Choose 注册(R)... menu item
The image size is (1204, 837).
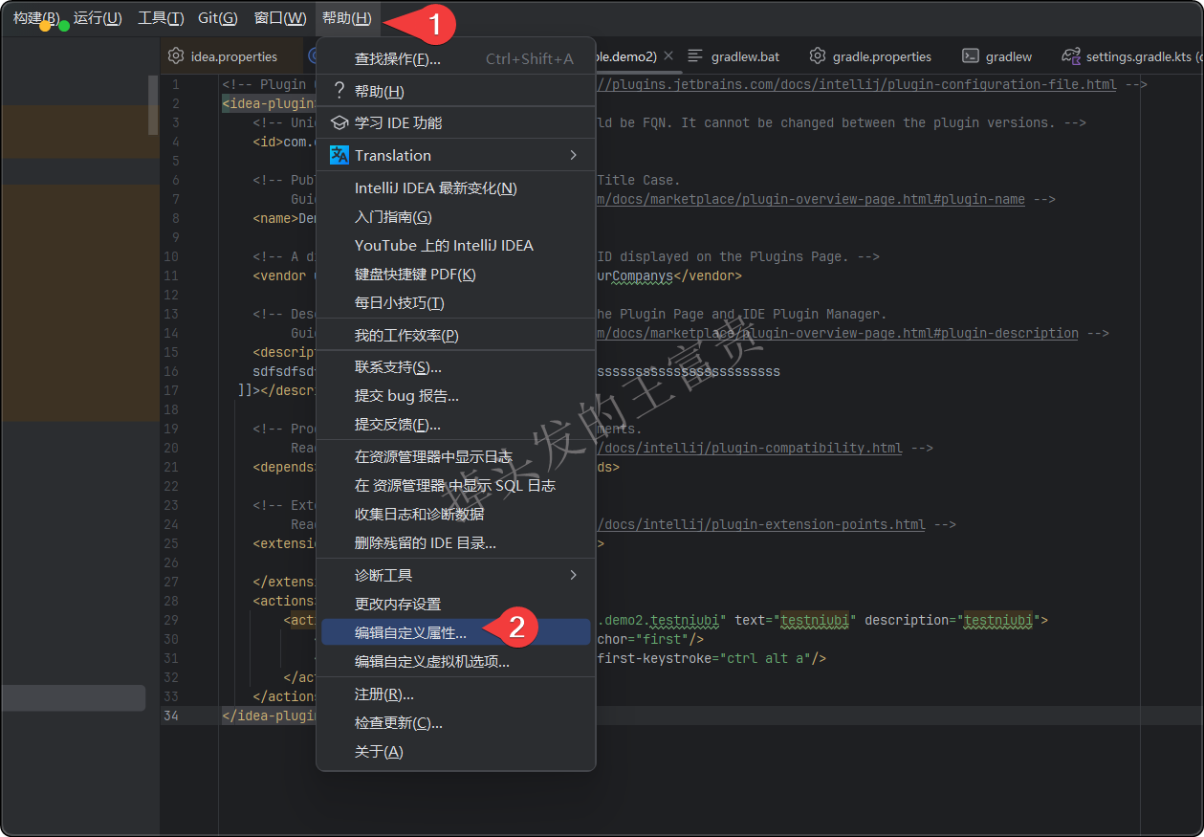coord(456,694)
